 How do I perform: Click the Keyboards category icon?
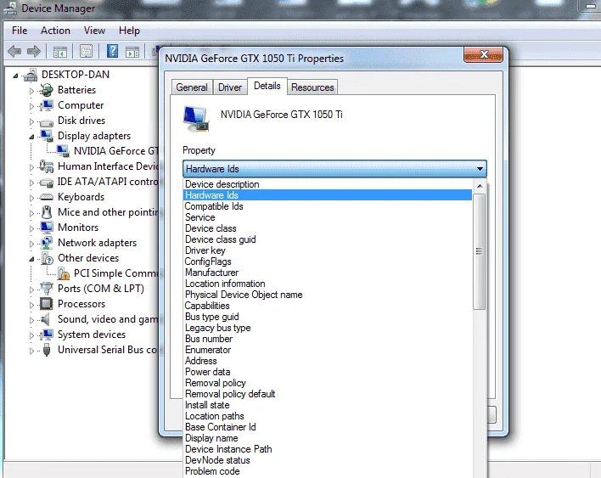(47, 197)
